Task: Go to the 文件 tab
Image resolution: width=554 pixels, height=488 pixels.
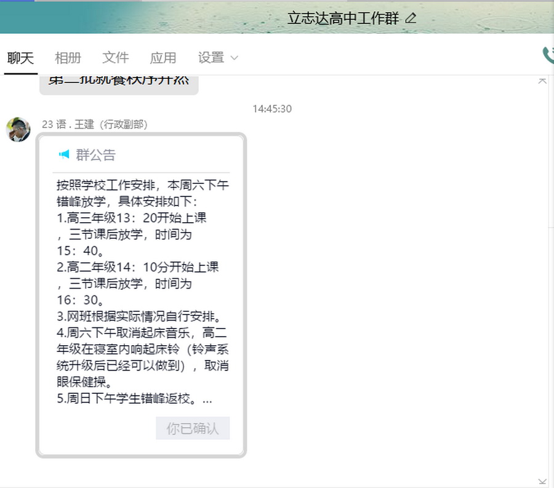Action: (115, 58)
